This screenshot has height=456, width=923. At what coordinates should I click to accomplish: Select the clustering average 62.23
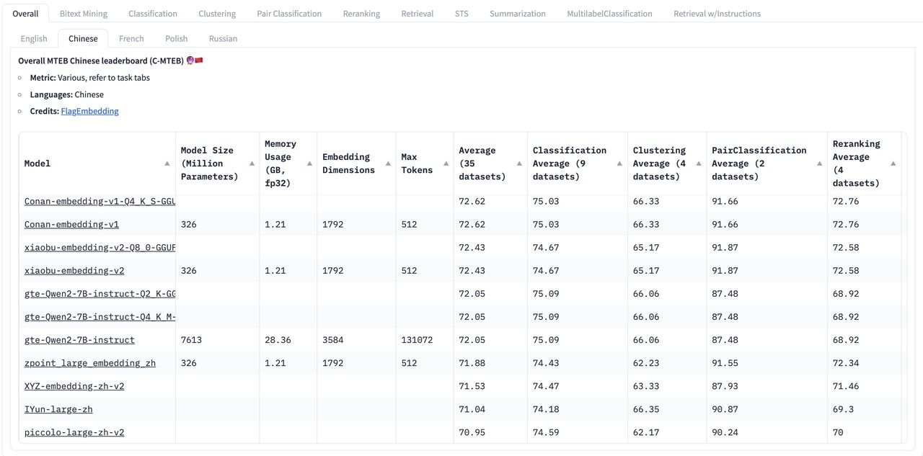(x=646, y=362)
